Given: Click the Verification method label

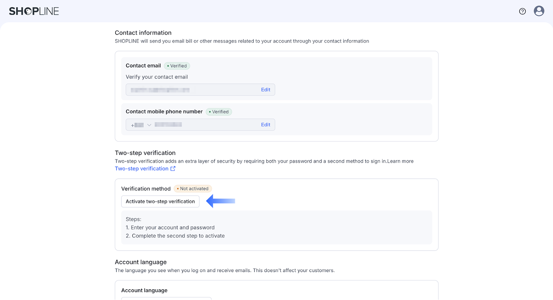Looking at the screenshot, I should [x=146, y=189].
